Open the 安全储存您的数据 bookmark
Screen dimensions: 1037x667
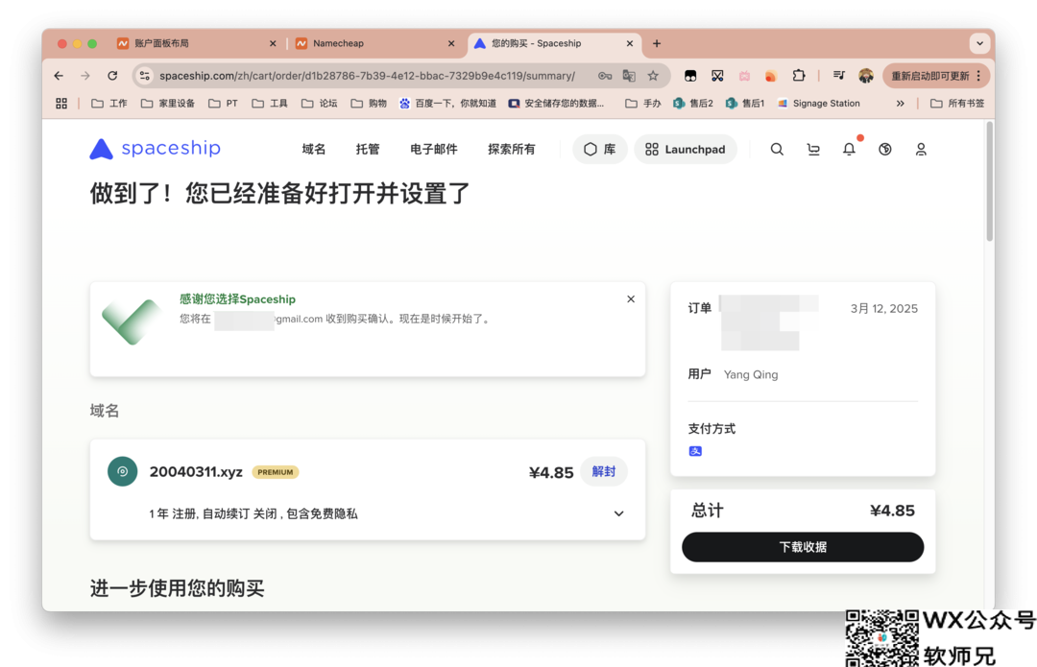click(556, 103)
